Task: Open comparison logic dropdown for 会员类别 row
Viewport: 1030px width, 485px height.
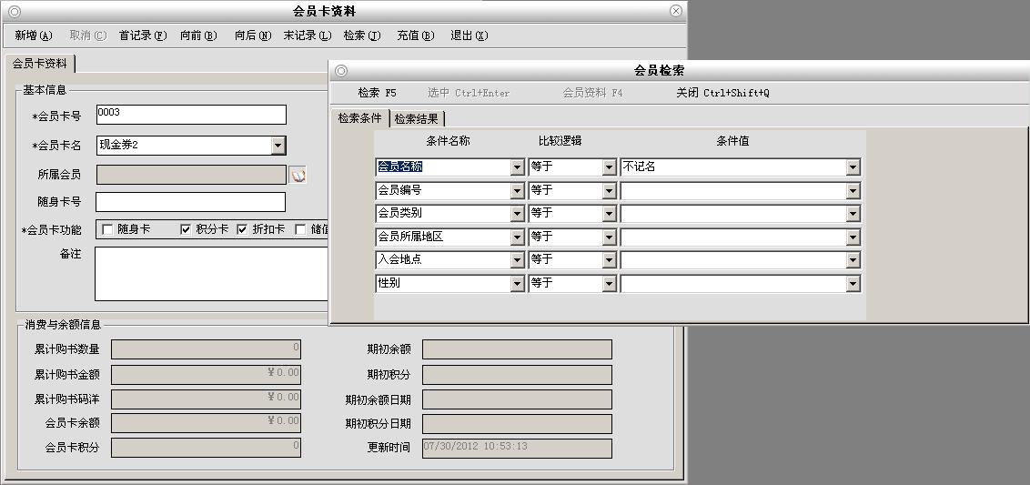Action: (609, 214)
